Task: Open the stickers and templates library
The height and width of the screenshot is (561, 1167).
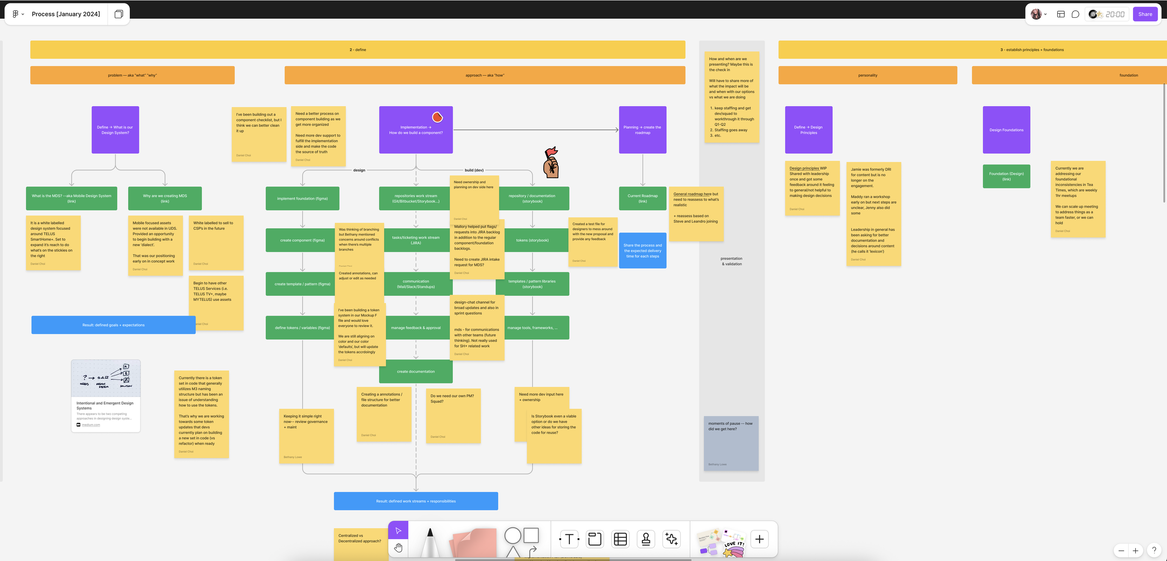Action: [721, 542]
